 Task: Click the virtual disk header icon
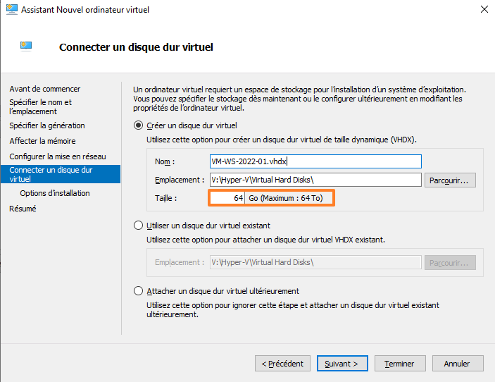click(x=27, y=47)
